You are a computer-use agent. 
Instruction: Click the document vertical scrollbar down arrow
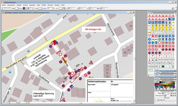(134, 100)
